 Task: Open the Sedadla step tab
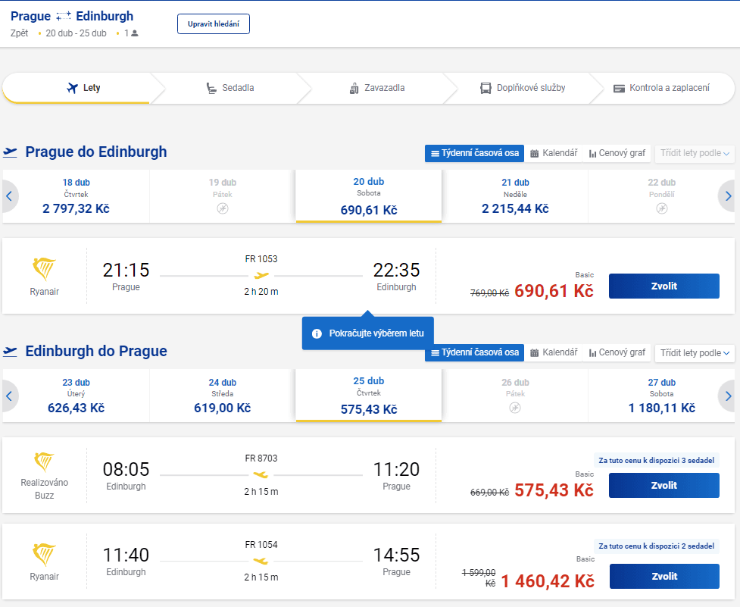tap(229, 88)
